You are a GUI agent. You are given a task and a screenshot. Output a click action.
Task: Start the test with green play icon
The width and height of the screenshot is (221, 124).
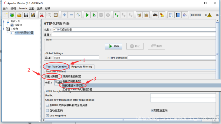click(87, 15)
